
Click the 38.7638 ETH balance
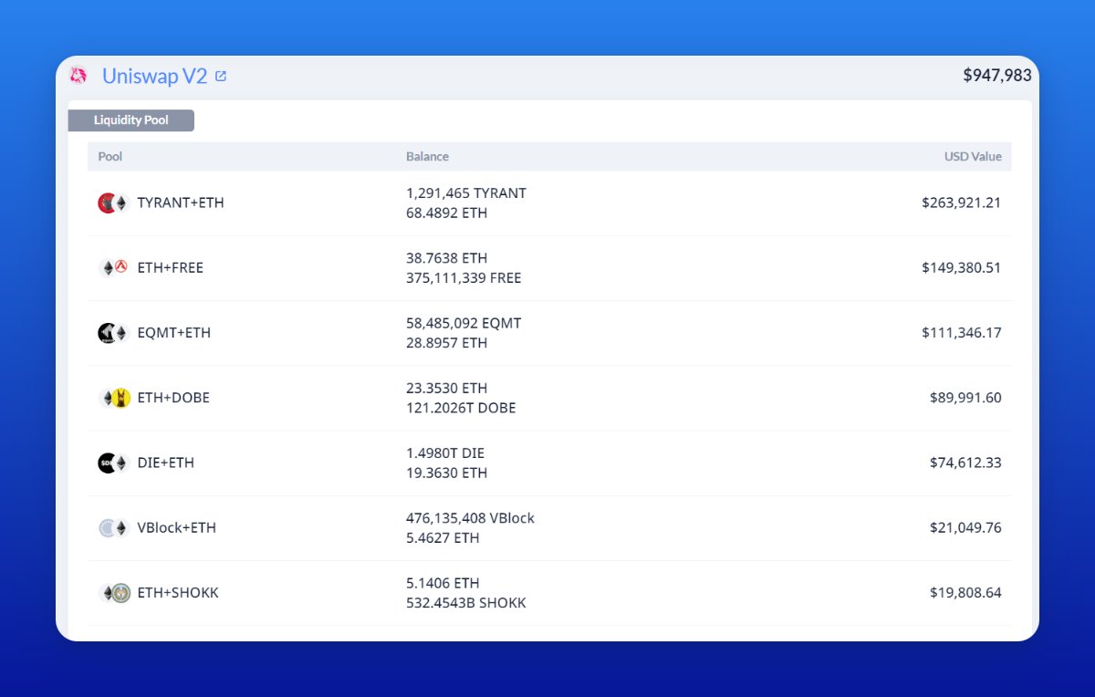click(446, 258)
